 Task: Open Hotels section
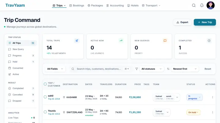(x=133, y=5)
